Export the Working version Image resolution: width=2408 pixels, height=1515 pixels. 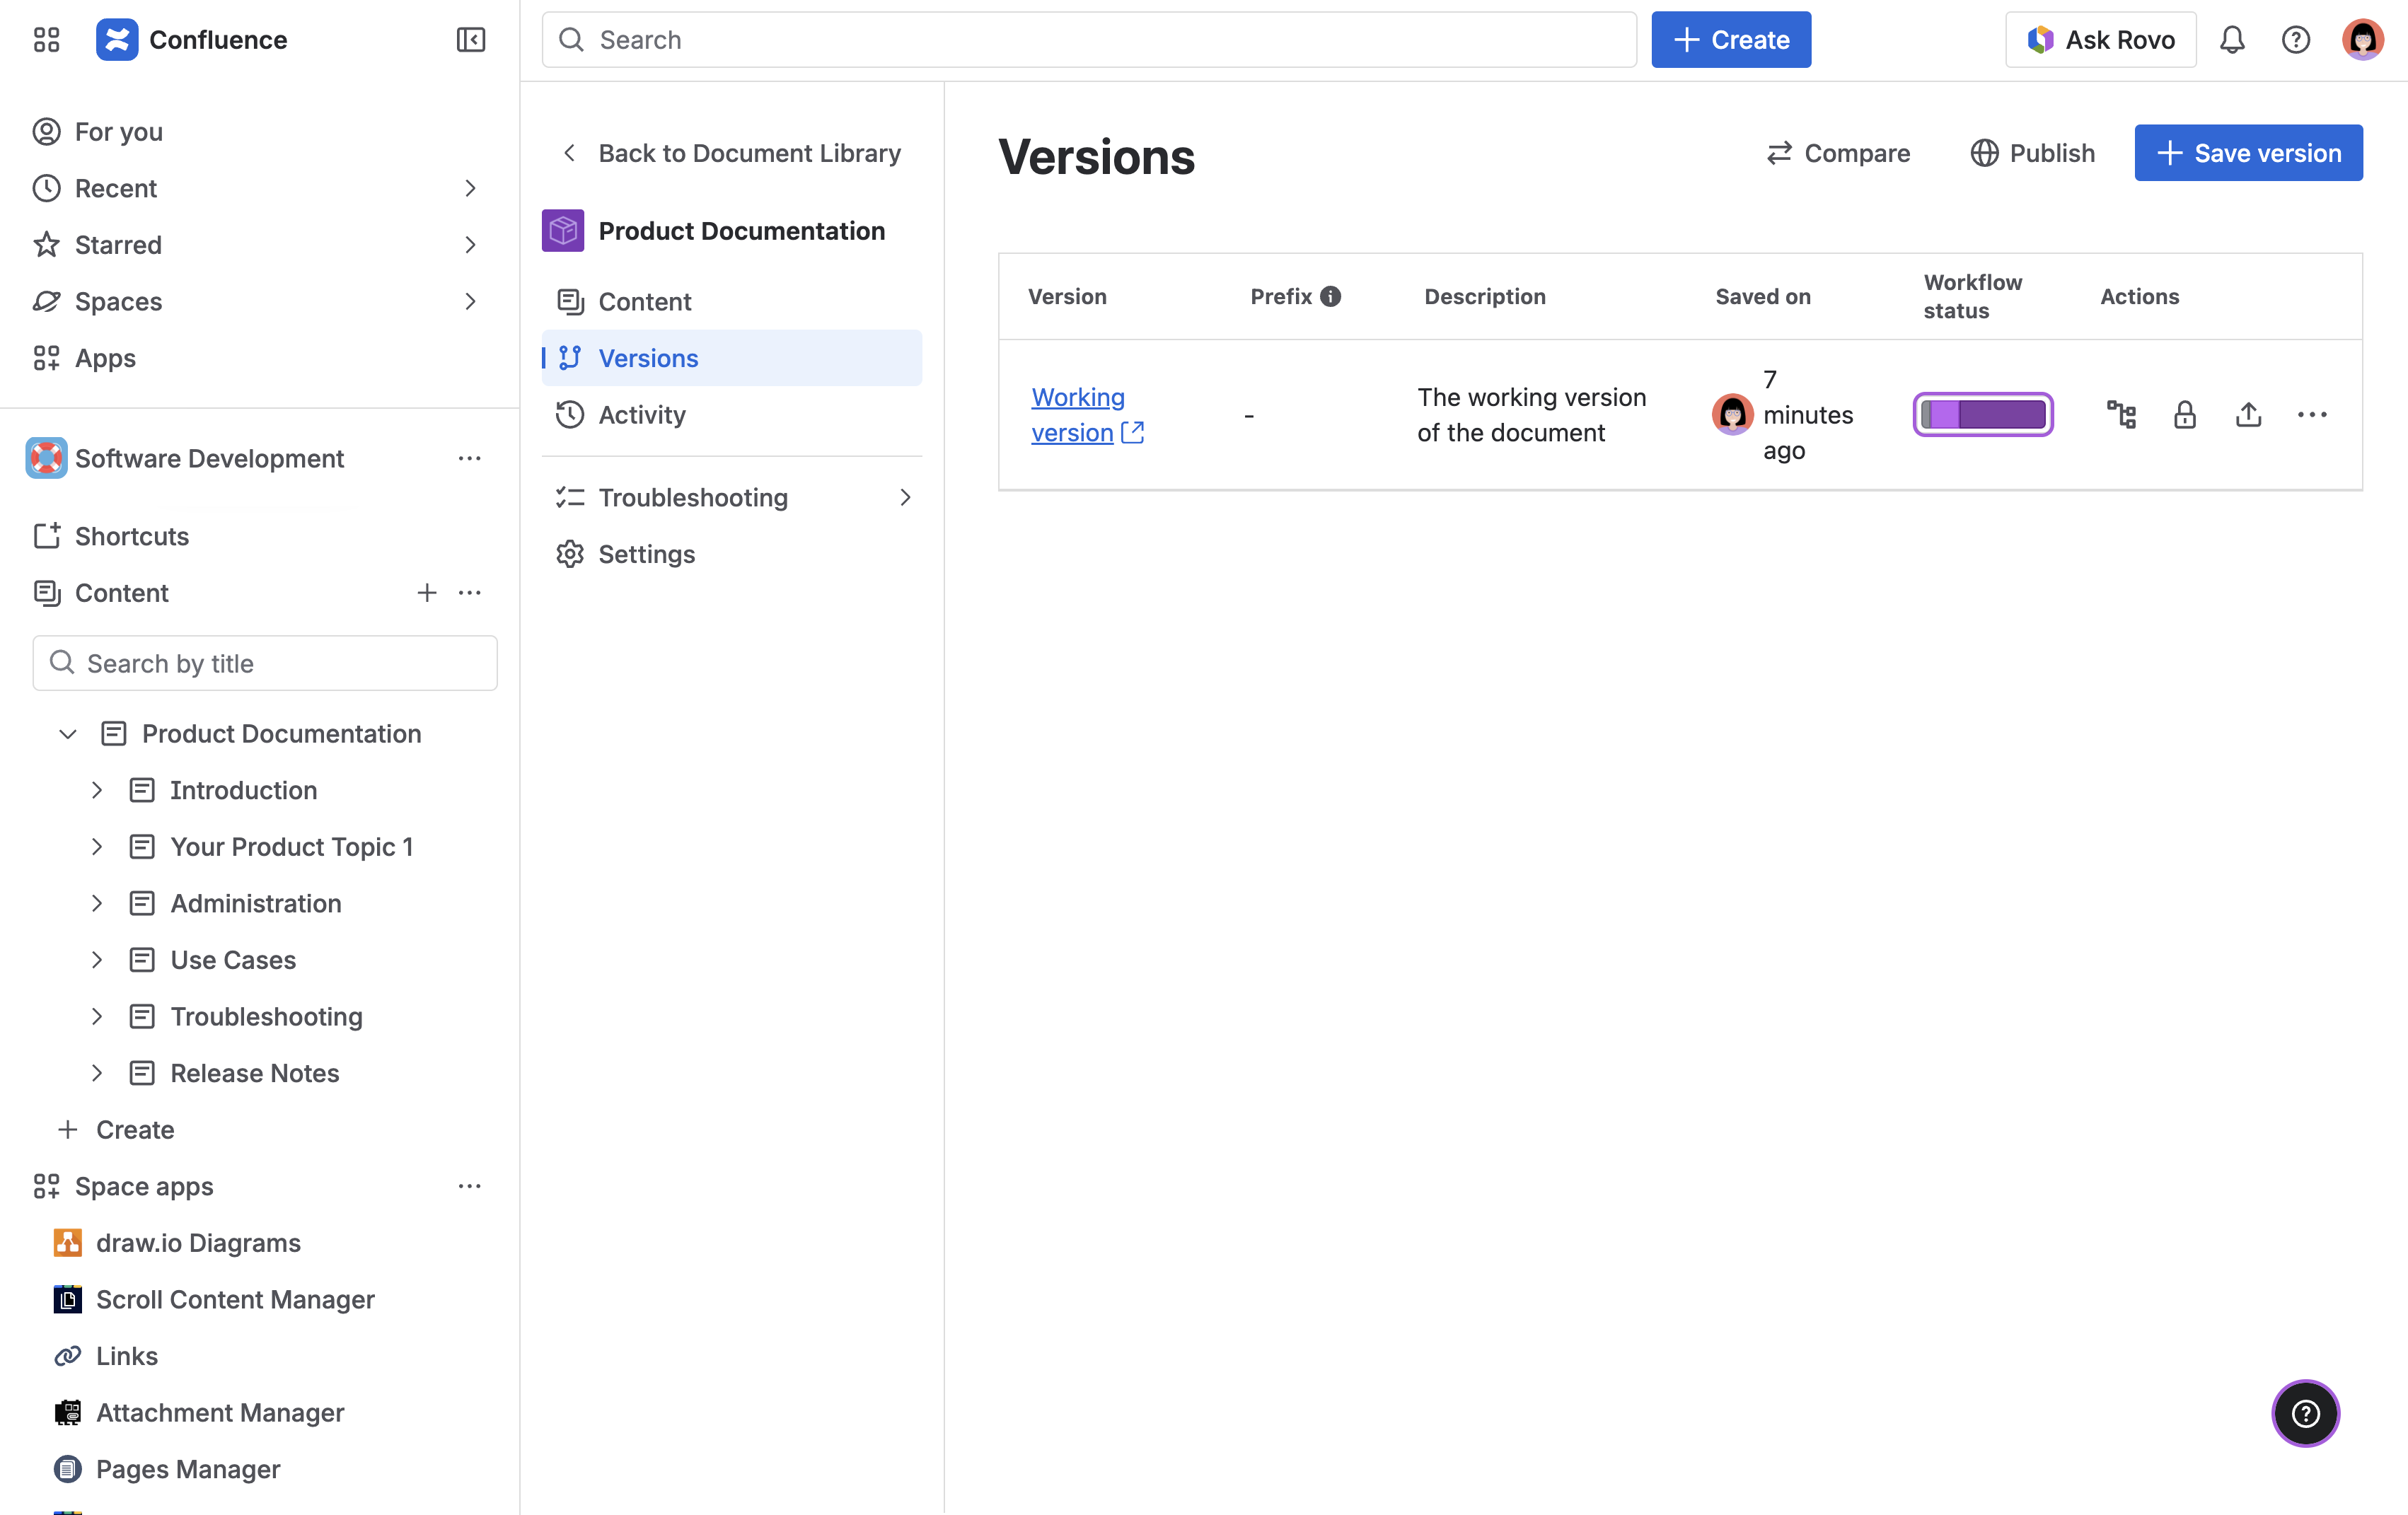click(x=2248, y=414)
